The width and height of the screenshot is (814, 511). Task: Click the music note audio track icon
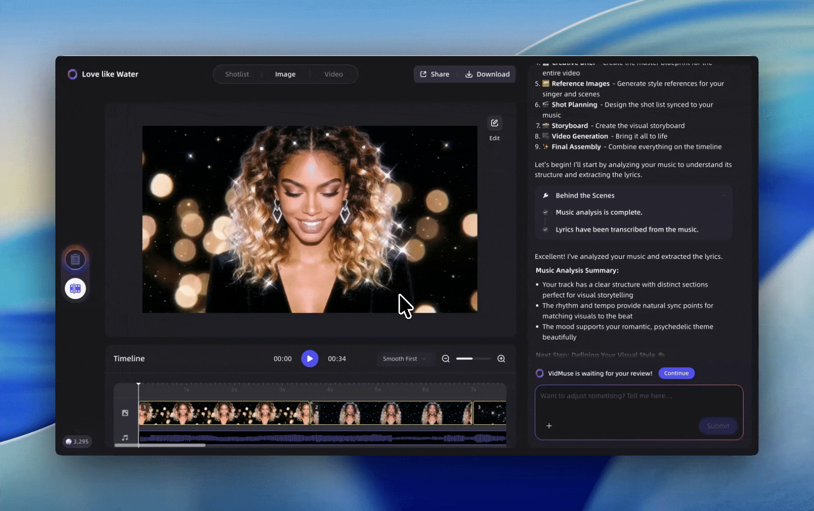[125, 438]
